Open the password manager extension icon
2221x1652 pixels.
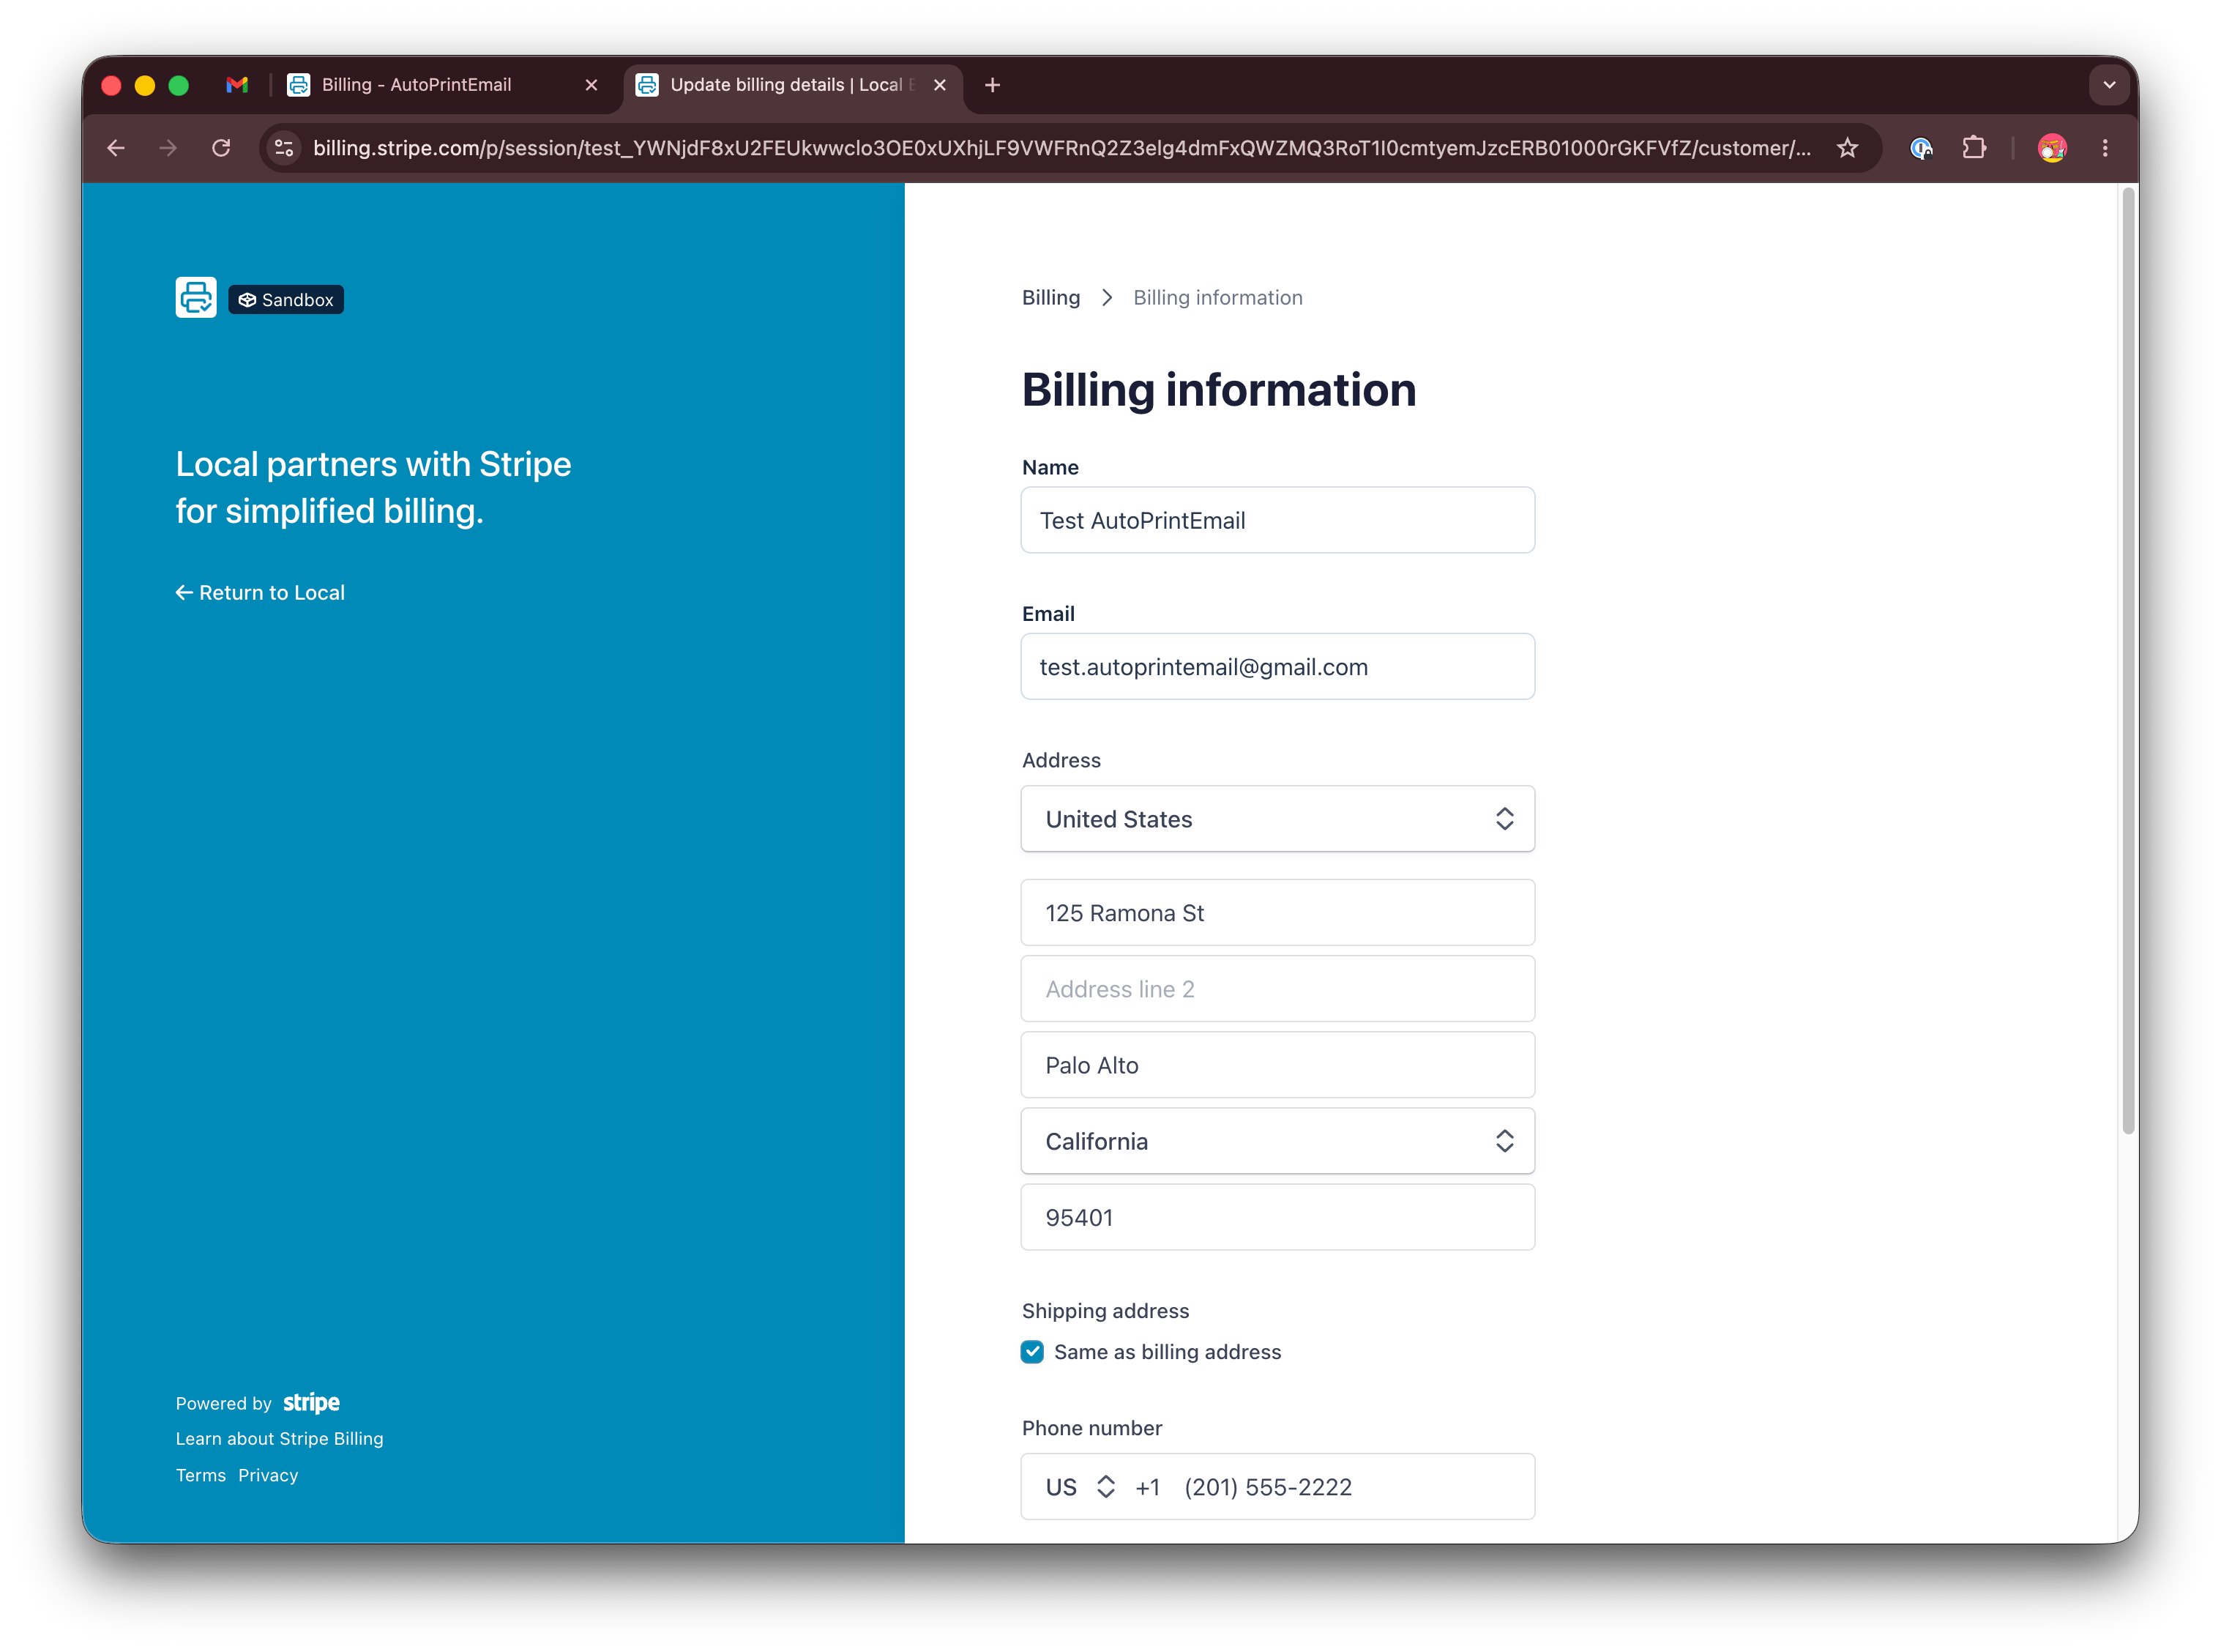[x=1921, y=148]
